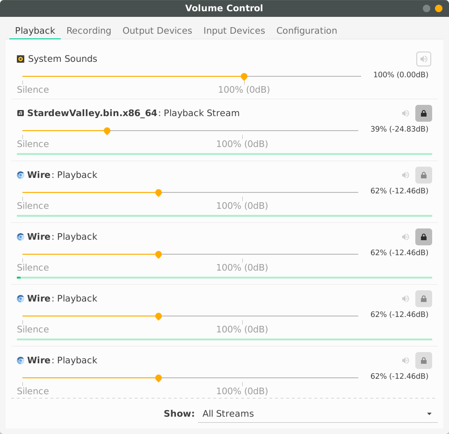Click the first Wire stream's app icon
The width and height of the screenshot is (449, 434).
tap(20, 175)
